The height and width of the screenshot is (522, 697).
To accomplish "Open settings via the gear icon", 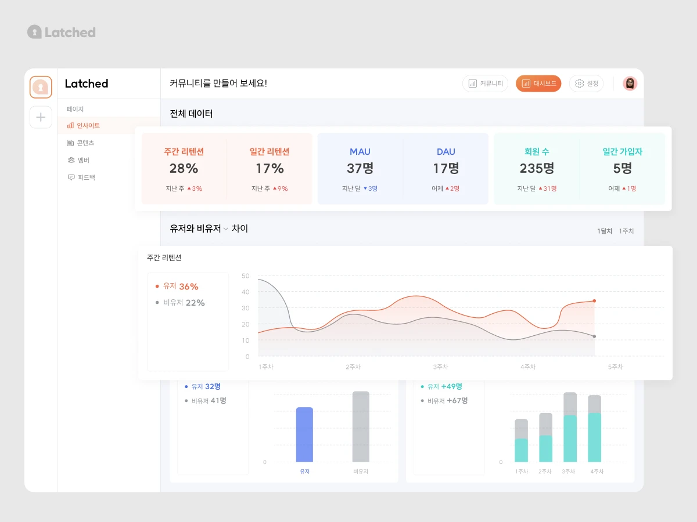I will [579, 84].
